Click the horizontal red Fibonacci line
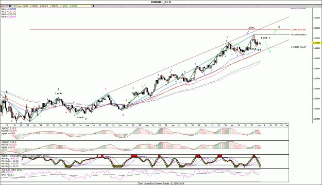Image resolution: width=322 pixels, height=185 pixels. coord(160,29)
